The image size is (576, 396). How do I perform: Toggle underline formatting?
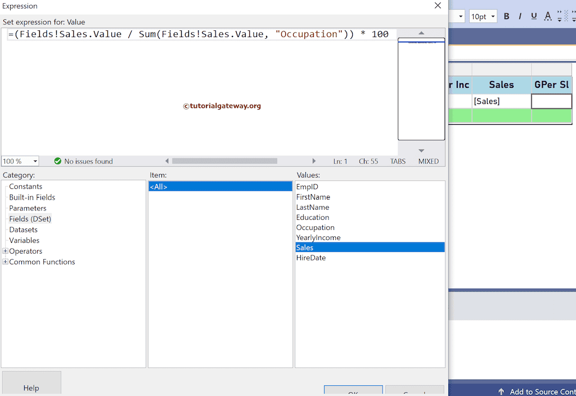coord(533,16)
